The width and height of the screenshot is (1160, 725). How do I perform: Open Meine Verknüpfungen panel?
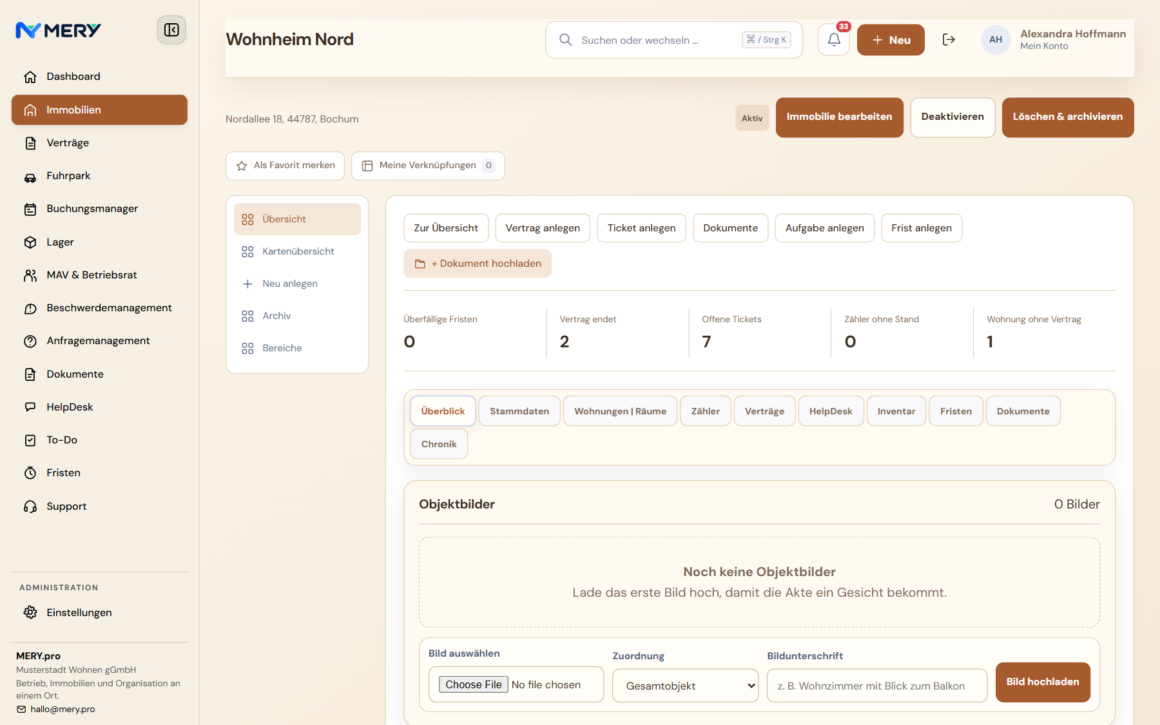pos(428,166)
